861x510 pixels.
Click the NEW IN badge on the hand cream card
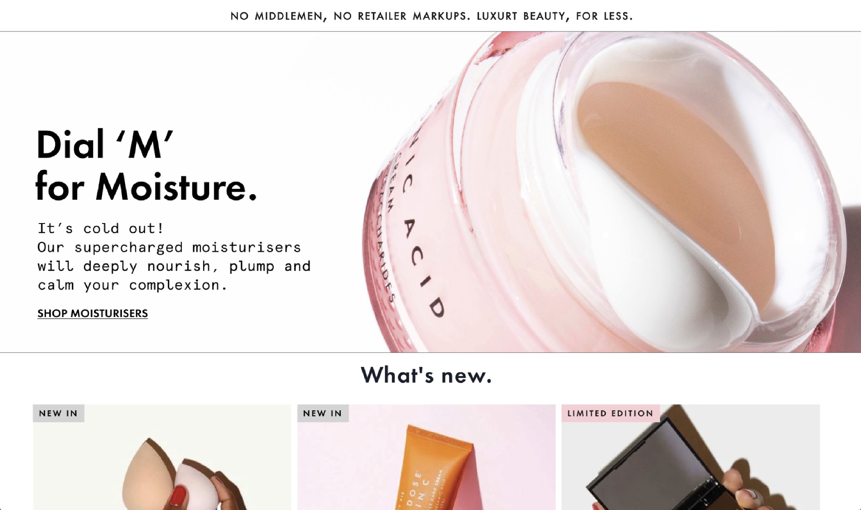323,413
